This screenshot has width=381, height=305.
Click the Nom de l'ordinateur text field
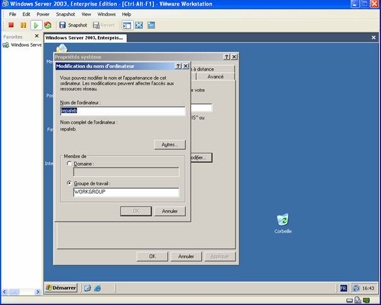pyautogui.click(x=123, y=111)
